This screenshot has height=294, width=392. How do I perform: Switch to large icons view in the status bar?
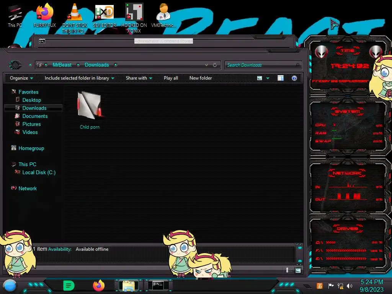[x=298, y=270]
